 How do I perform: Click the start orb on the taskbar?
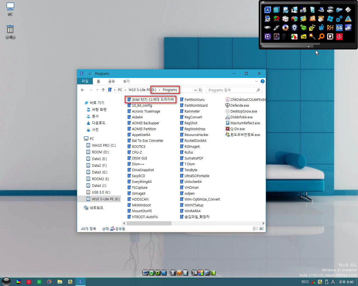6,282
